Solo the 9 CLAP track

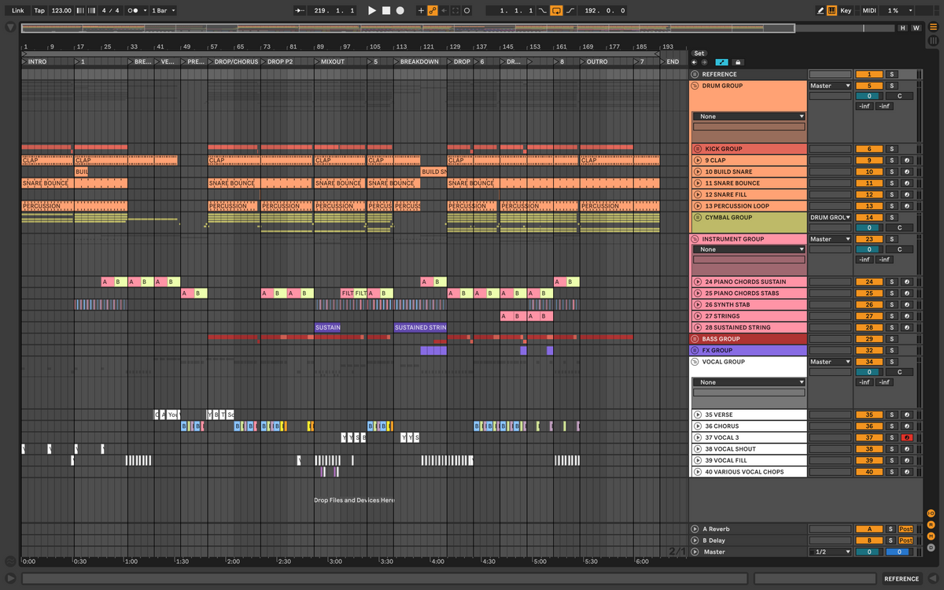tap(891, 160)
